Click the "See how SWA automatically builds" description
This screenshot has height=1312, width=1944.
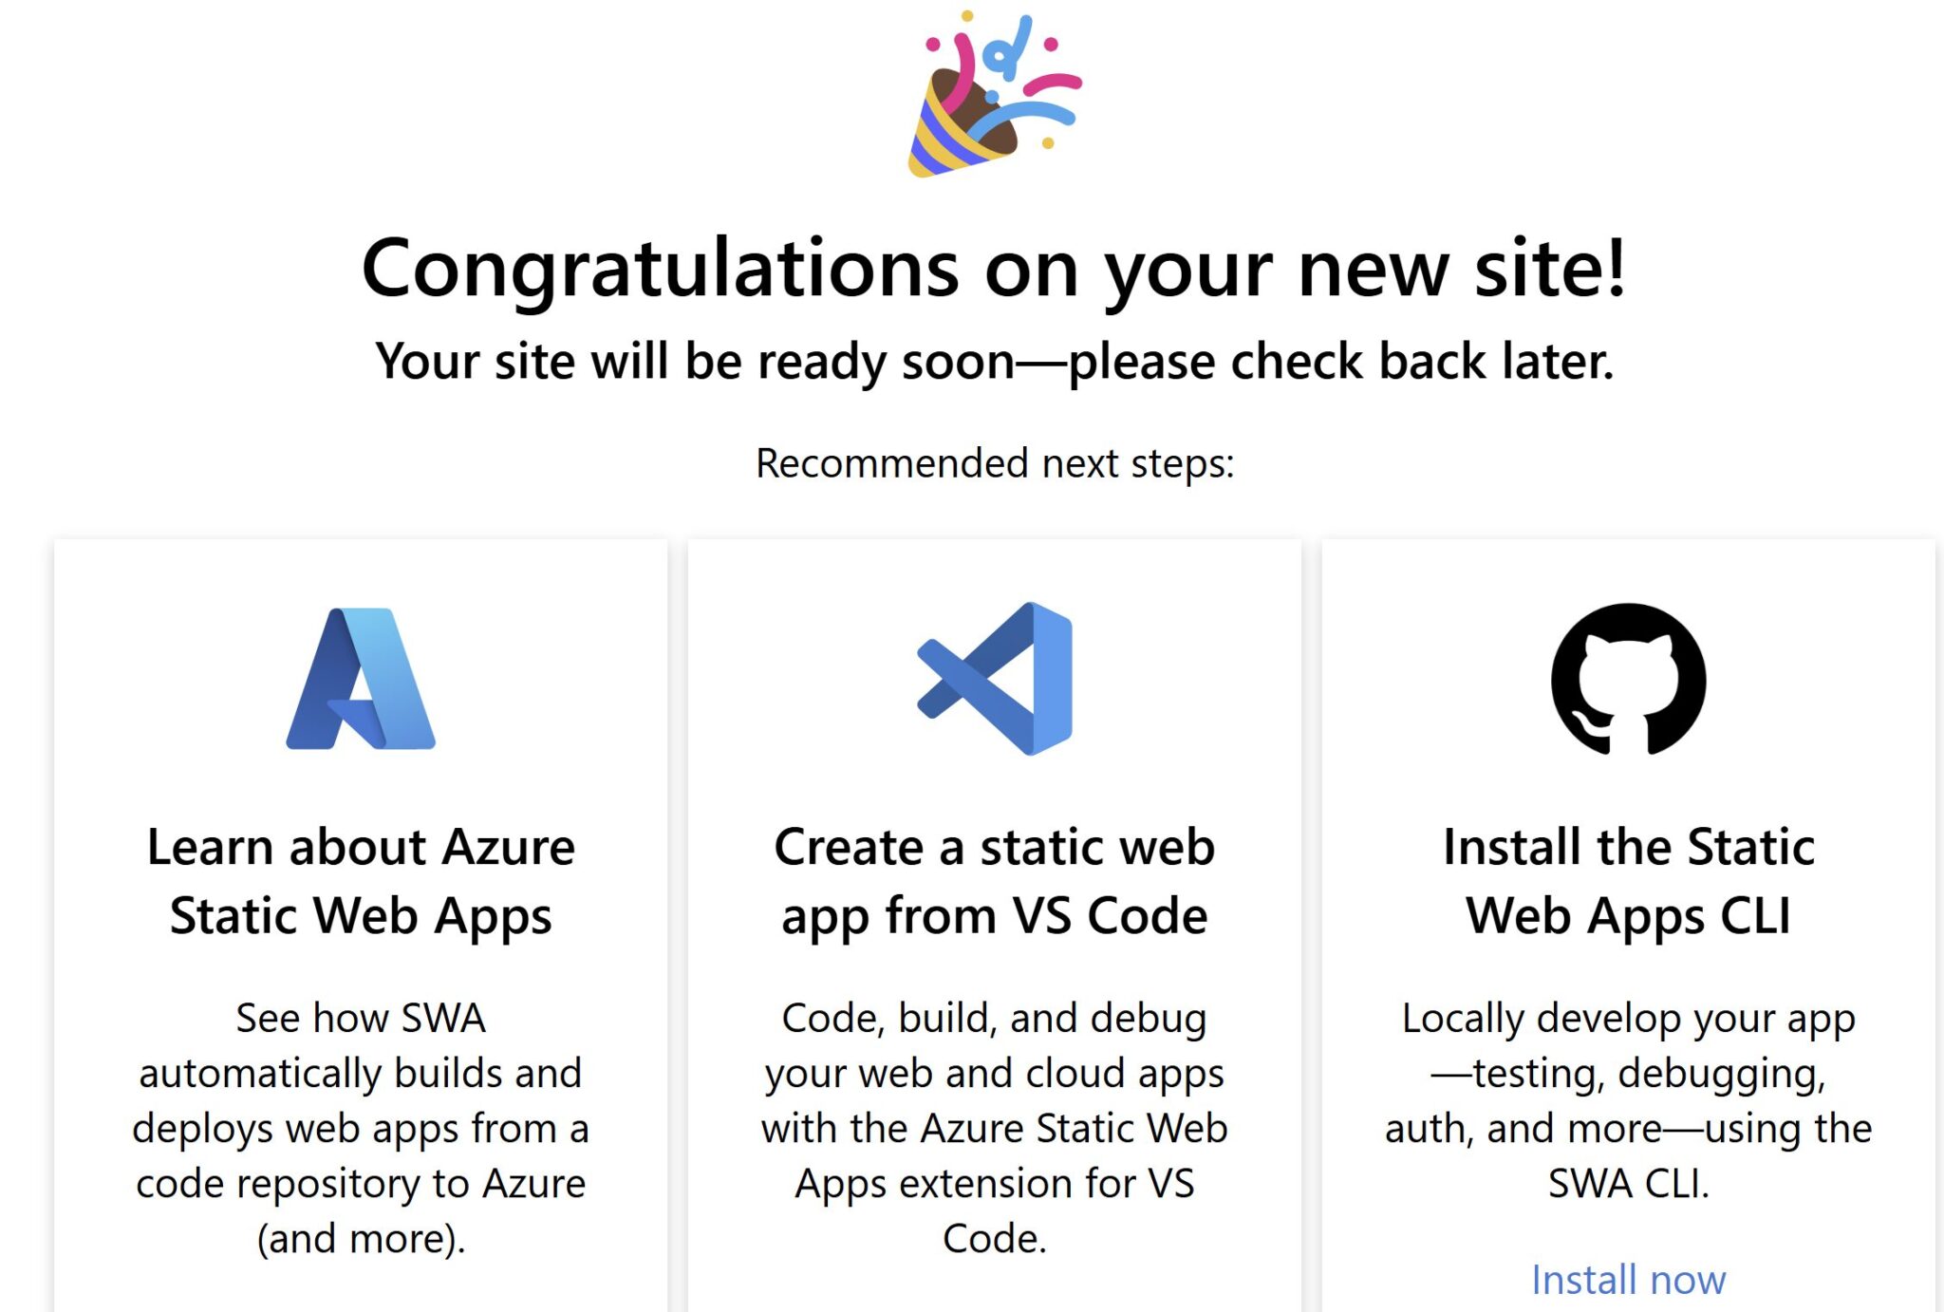(x=361, y=1128)
